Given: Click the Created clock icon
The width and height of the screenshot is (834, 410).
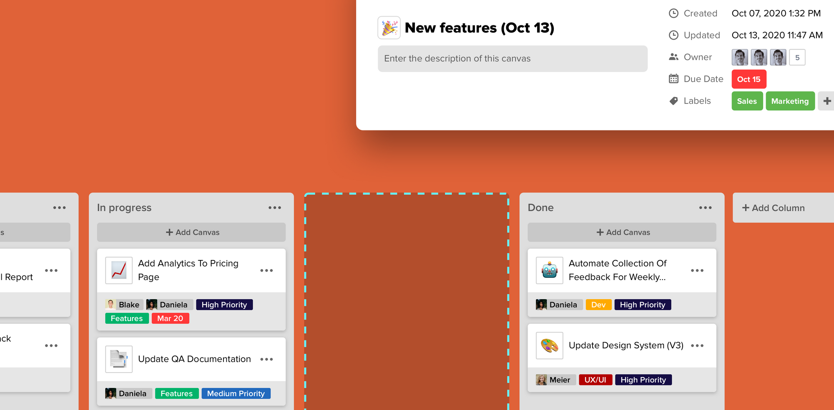Looking at the screenshot, I should tap(673, 13).
